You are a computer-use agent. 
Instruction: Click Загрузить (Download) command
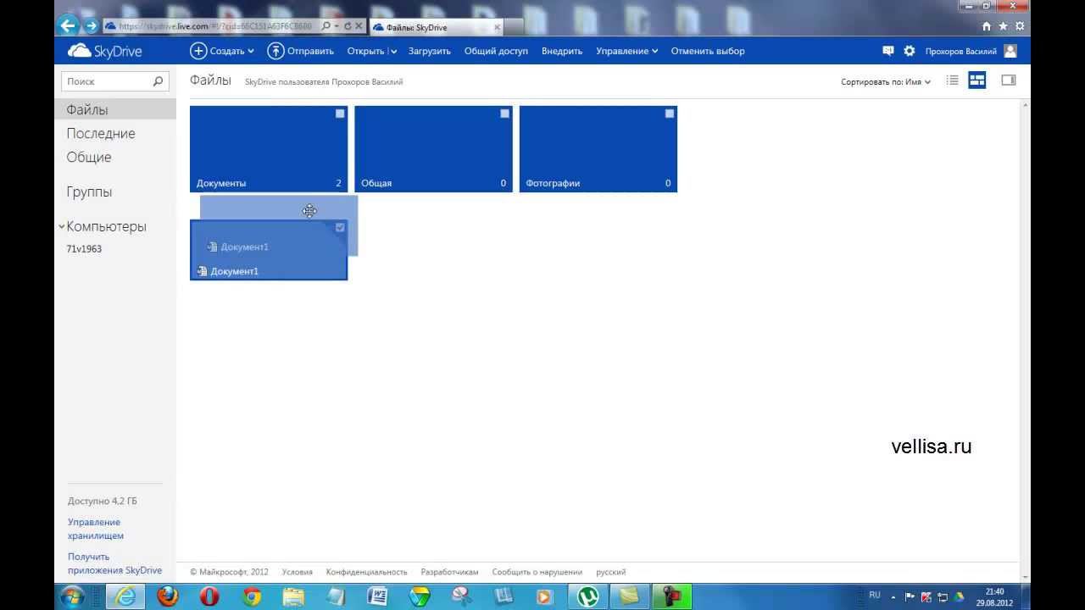tap(429, 51)
